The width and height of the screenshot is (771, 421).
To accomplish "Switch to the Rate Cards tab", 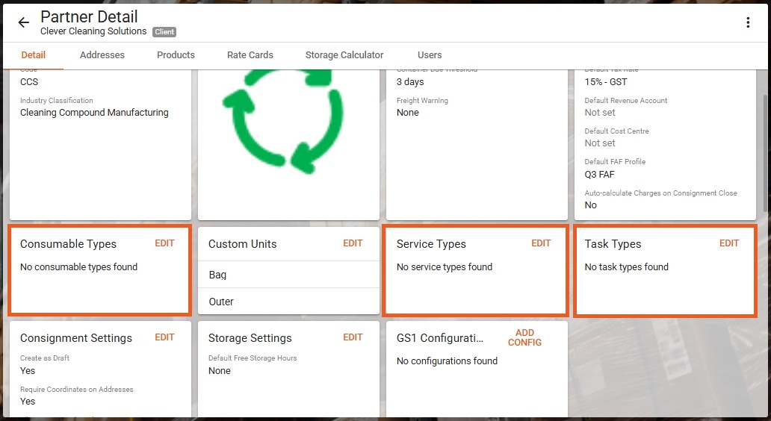I will coord(250,55).
